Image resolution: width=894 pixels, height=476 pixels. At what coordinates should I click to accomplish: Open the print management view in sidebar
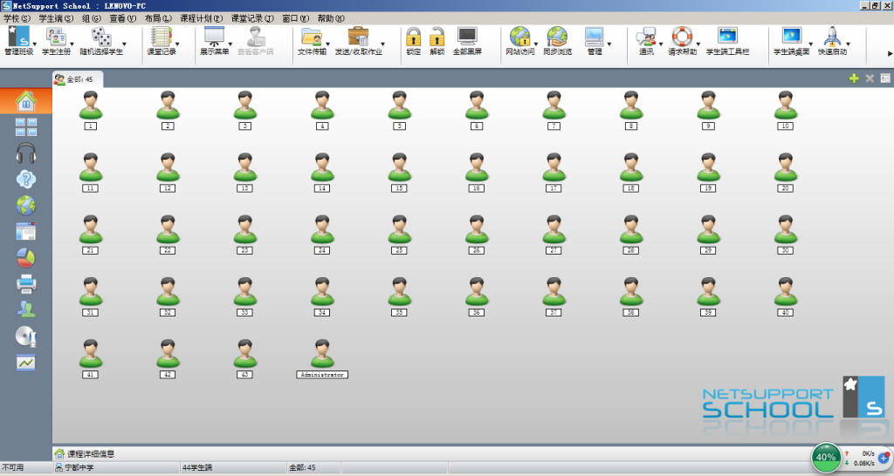[x=26, y=283]
